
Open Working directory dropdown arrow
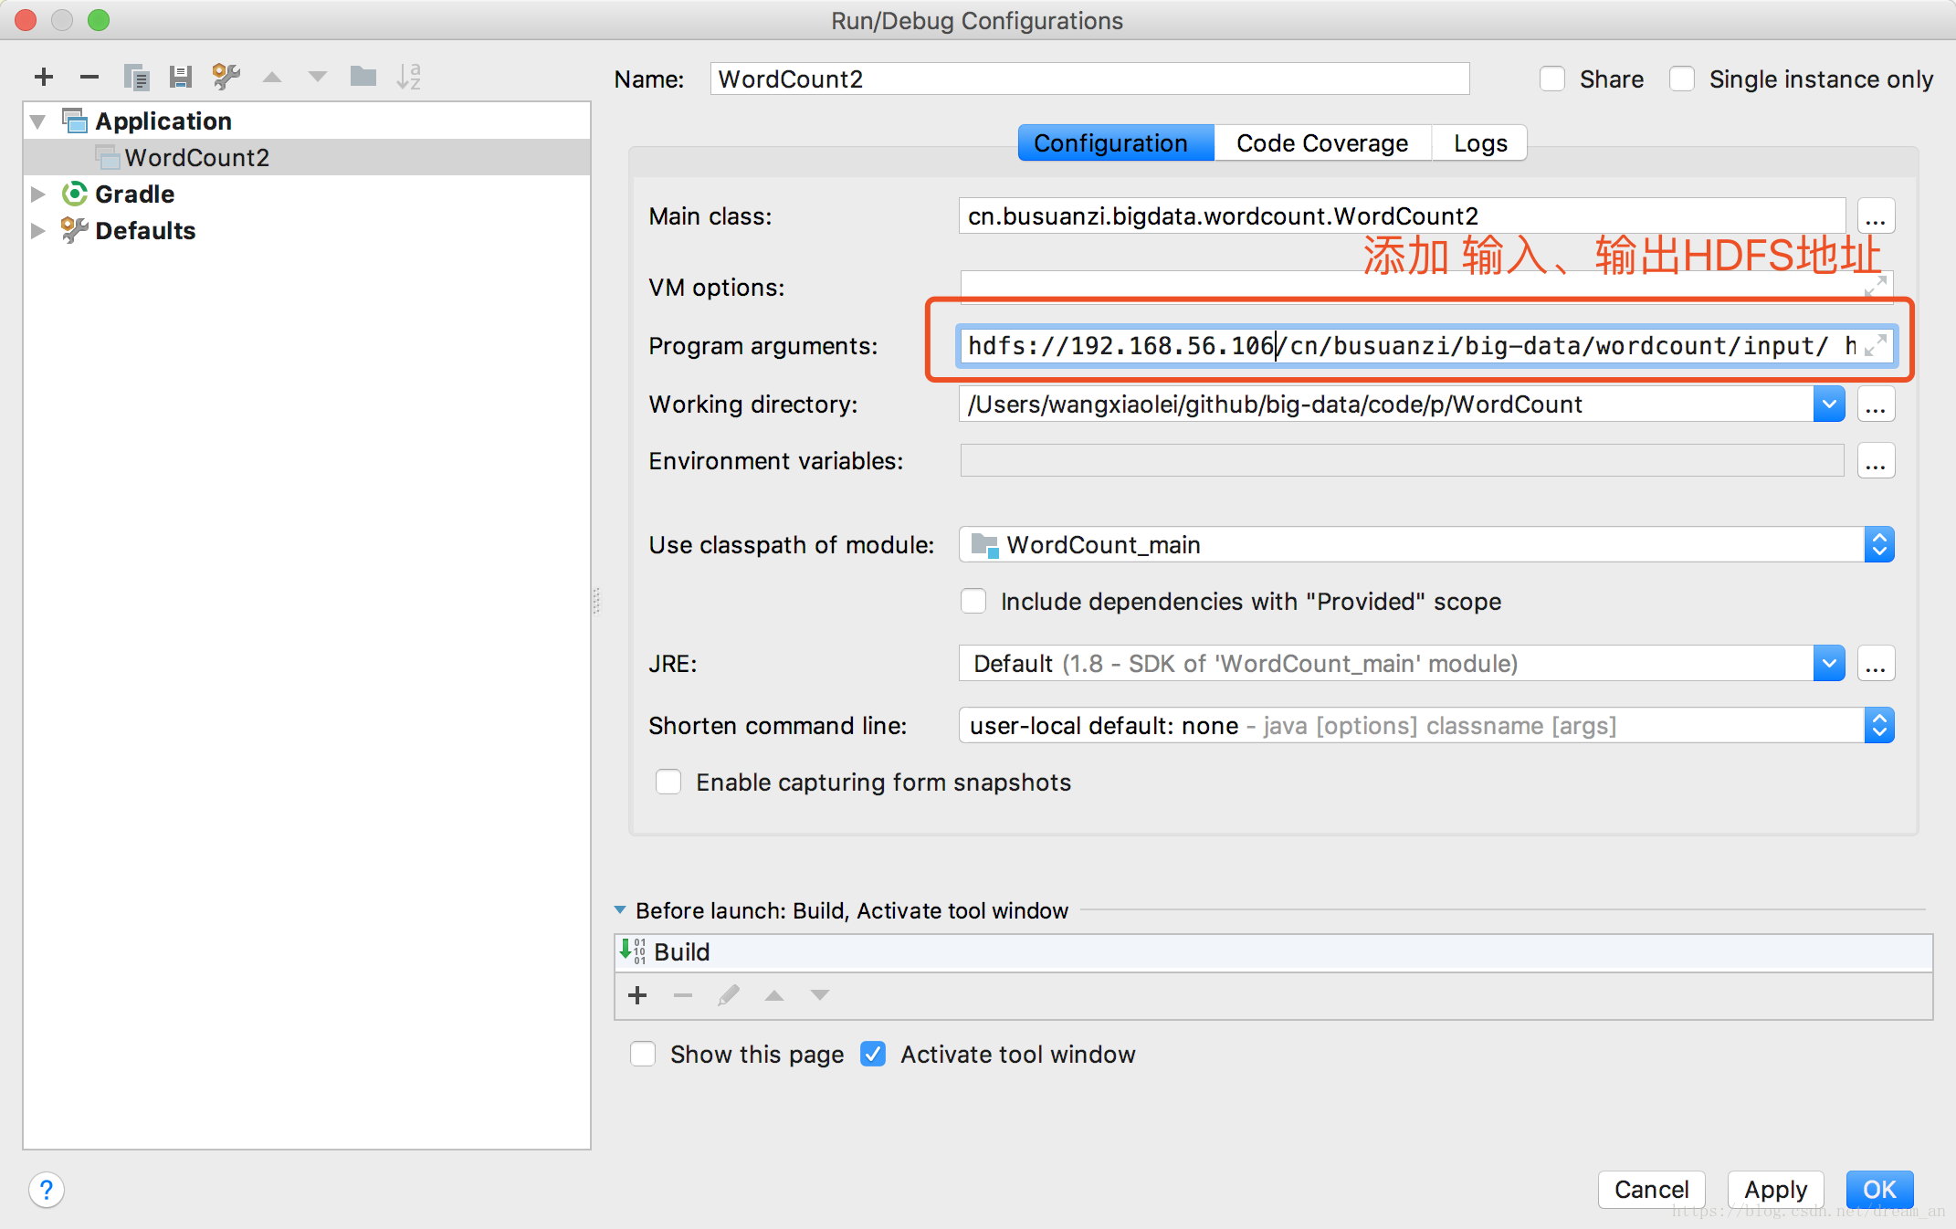[1829, 404]
